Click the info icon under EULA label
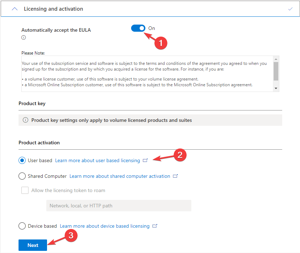Screen dimensions: 300x253 [x=24, y=37]
